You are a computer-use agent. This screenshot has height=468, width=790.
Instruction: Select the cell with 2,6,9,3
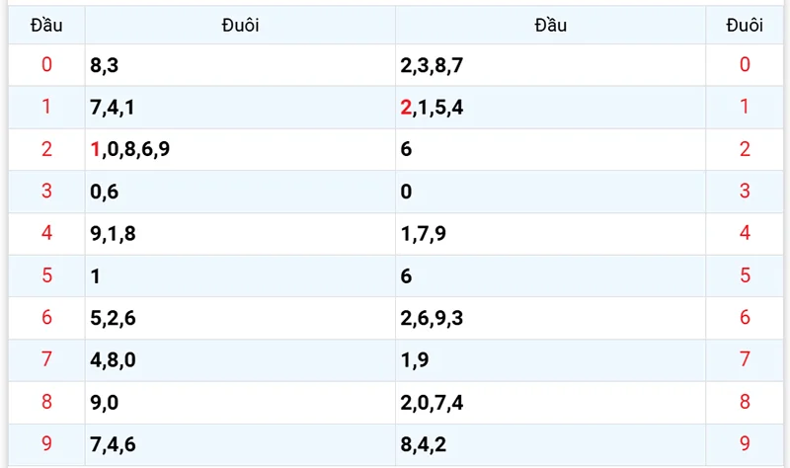[x=432, y=318]
